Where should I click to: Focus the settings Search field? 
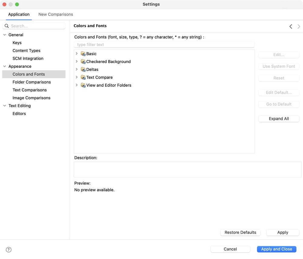34,26
